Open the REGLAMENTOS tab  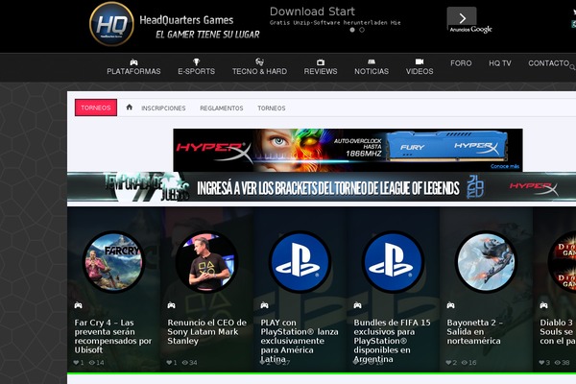click(x=222, y=108)
